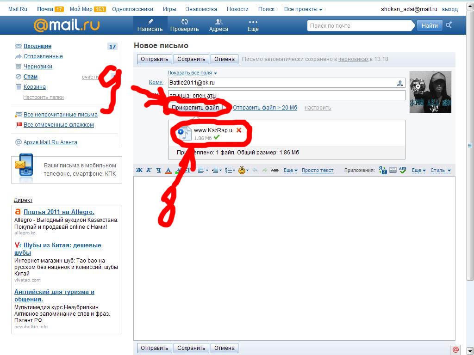Open the Входящие folder

tap(37, 46)
